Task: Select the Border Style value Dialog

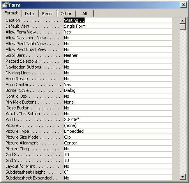Action: coord(118,90)
